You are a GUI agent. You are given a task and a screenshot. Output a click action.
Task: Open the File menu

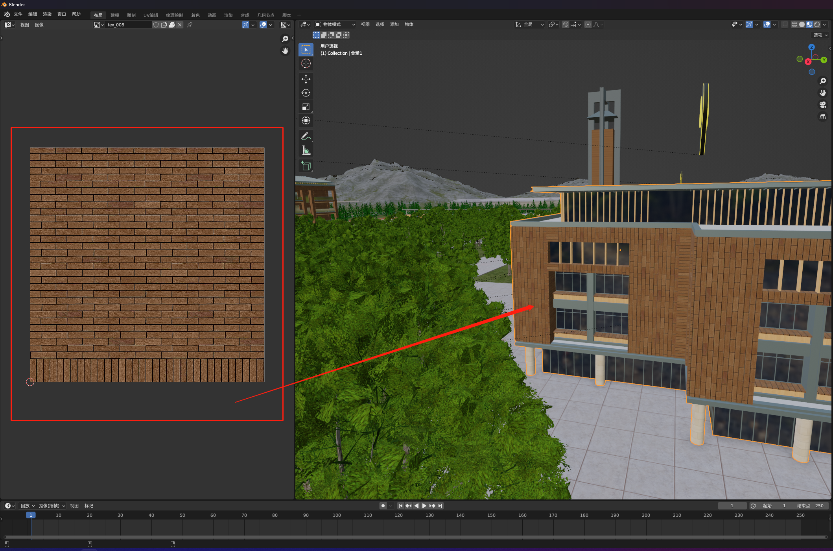(x=18, y=14)
